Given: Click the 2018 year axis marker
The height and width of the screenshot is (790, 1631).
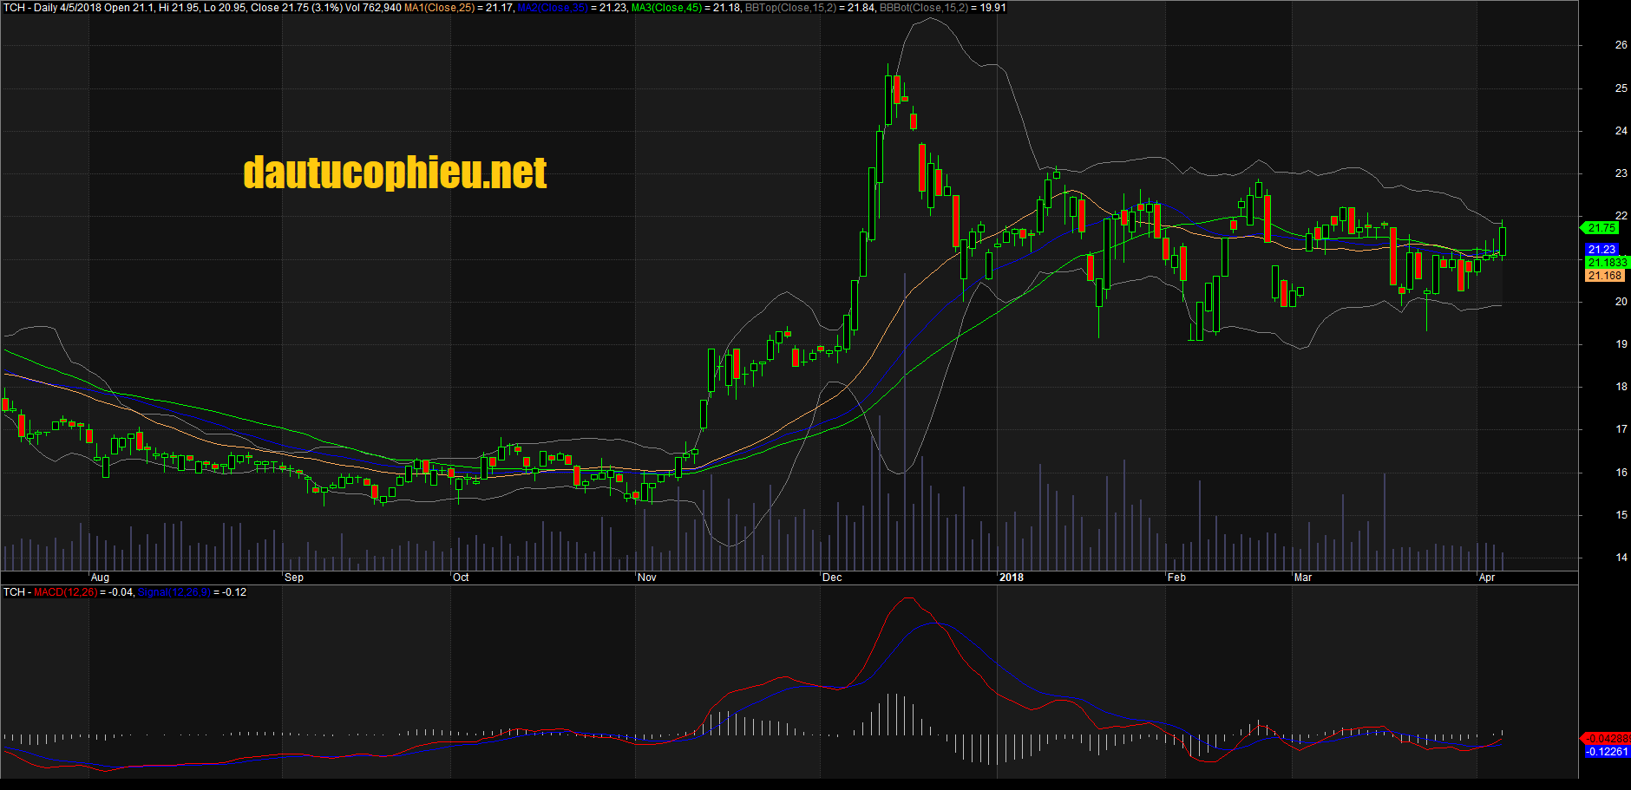Looking at the screenshot, I should tap(1012, 578).
